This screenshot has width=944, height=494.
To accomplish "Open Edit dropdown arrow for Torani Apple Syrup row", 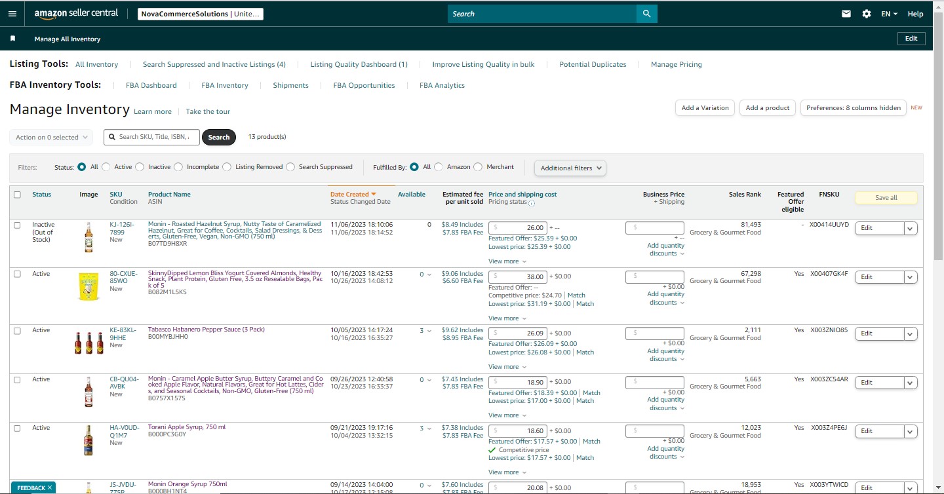I will click(x=911, y=431).
